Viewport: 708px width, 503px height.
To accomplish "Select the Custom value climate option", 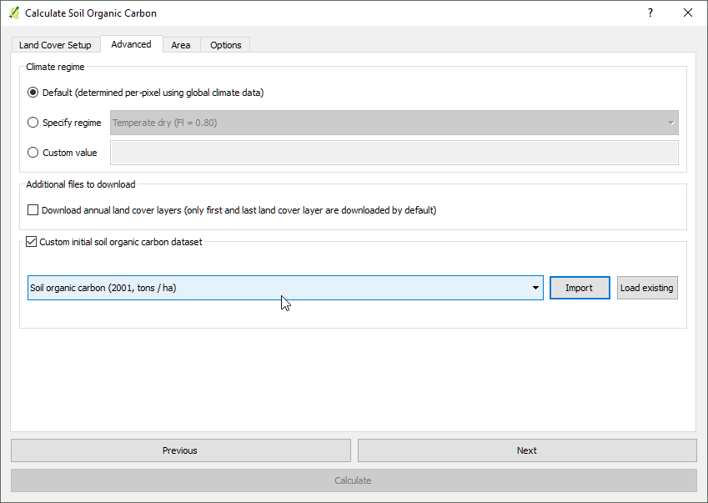I will tap(33, 152).
